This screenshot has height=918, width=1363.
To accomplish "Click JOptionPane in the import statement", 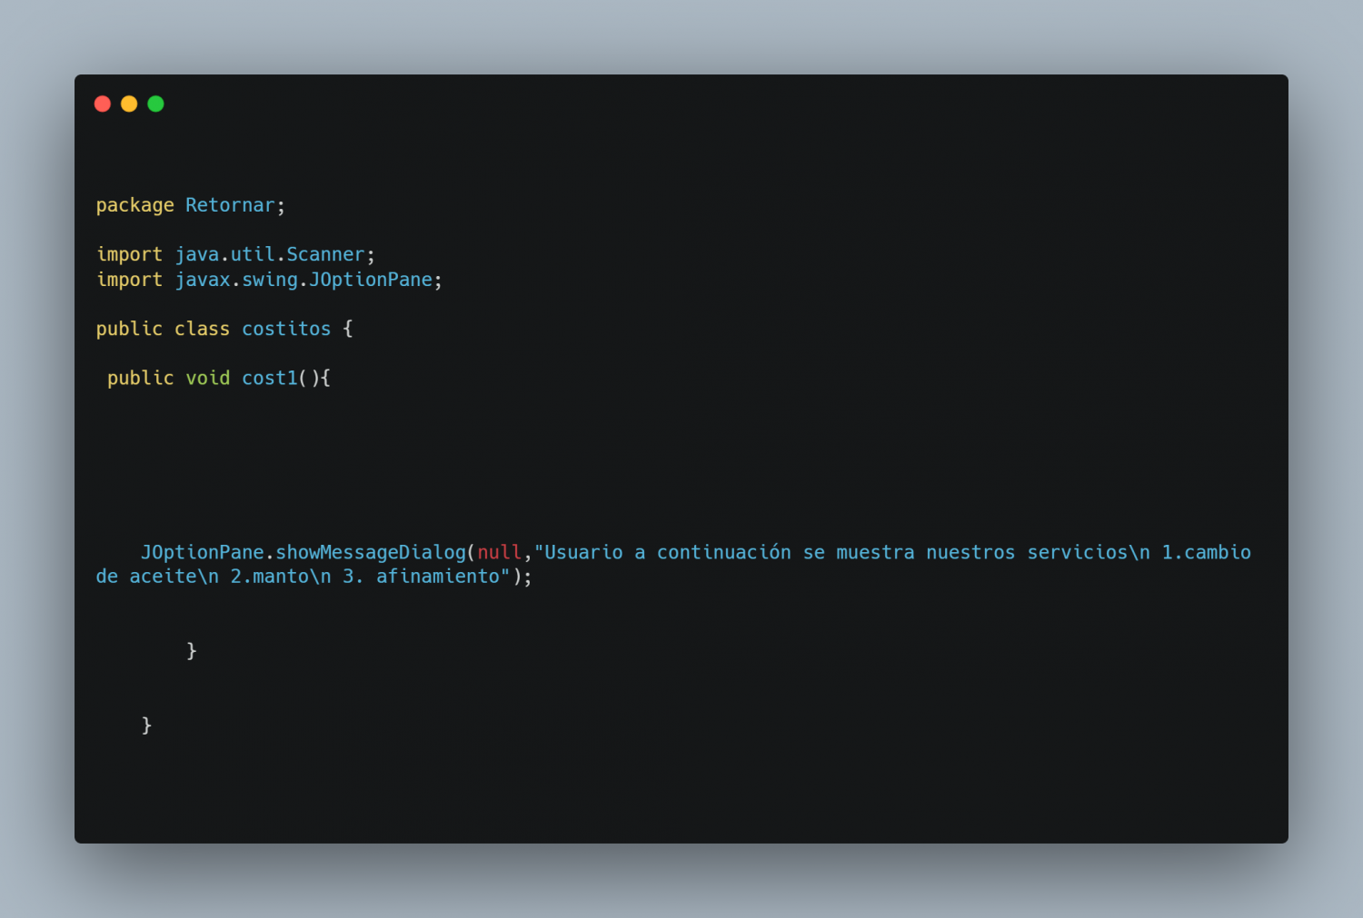I will (x=371, y=280).
